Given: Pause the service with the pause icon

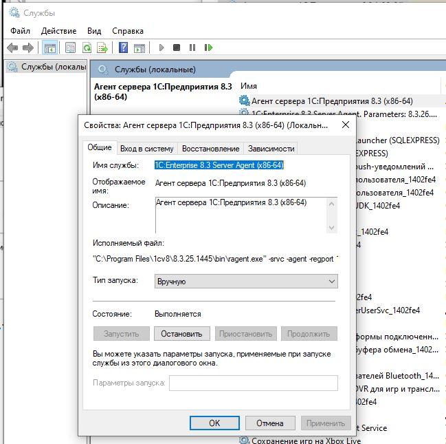Looking at the screenshot, I should [x=192, y=47].
